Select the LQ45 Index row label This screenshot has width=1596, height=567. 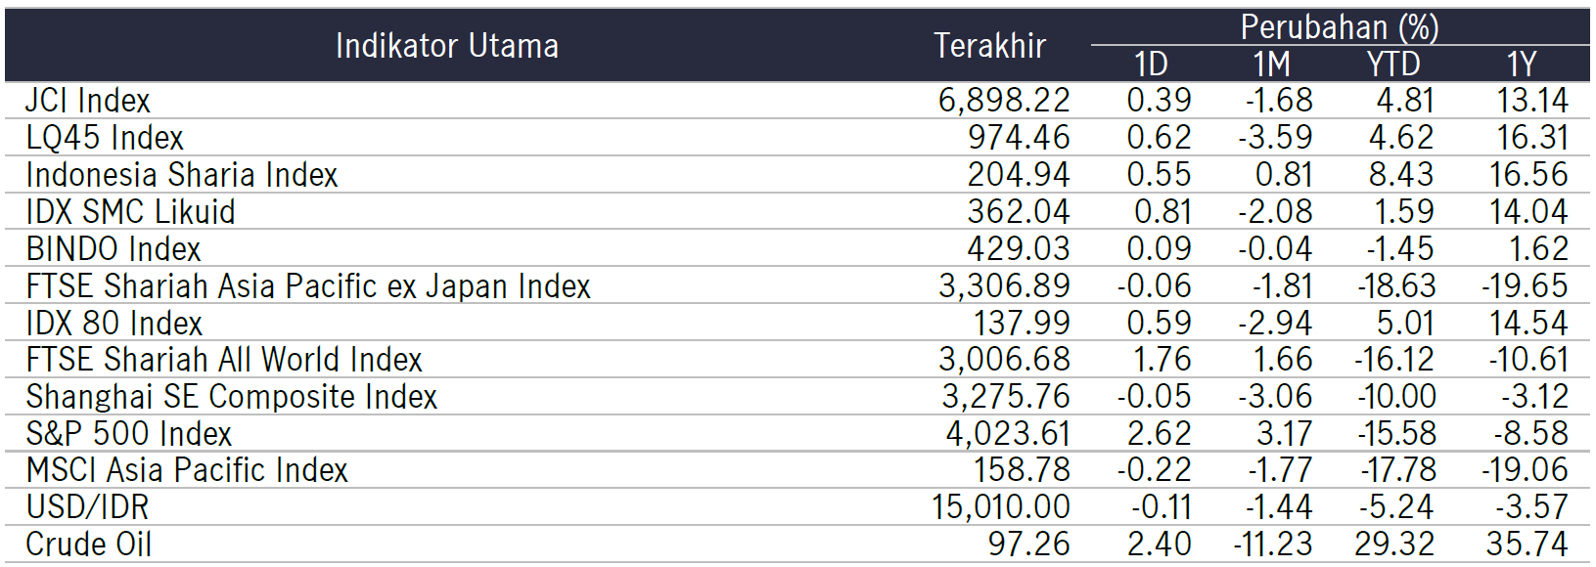pos(105,138)
